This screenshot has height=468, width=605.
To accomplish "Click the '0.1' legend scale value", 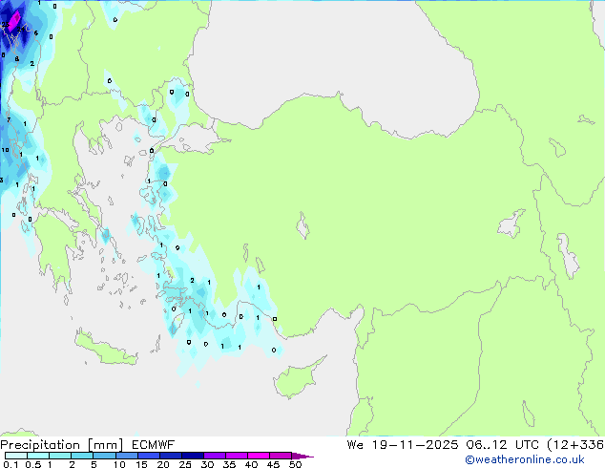I will [10, 464].
